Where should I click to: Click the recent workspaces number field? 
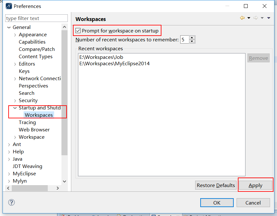click(185, 39)
